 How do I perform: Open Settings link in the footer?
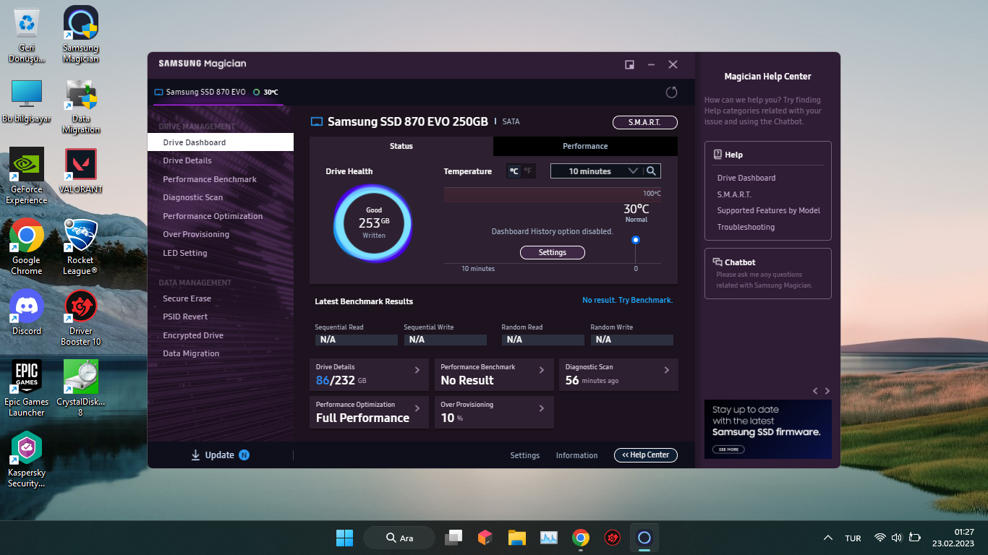tap(525, 455)
